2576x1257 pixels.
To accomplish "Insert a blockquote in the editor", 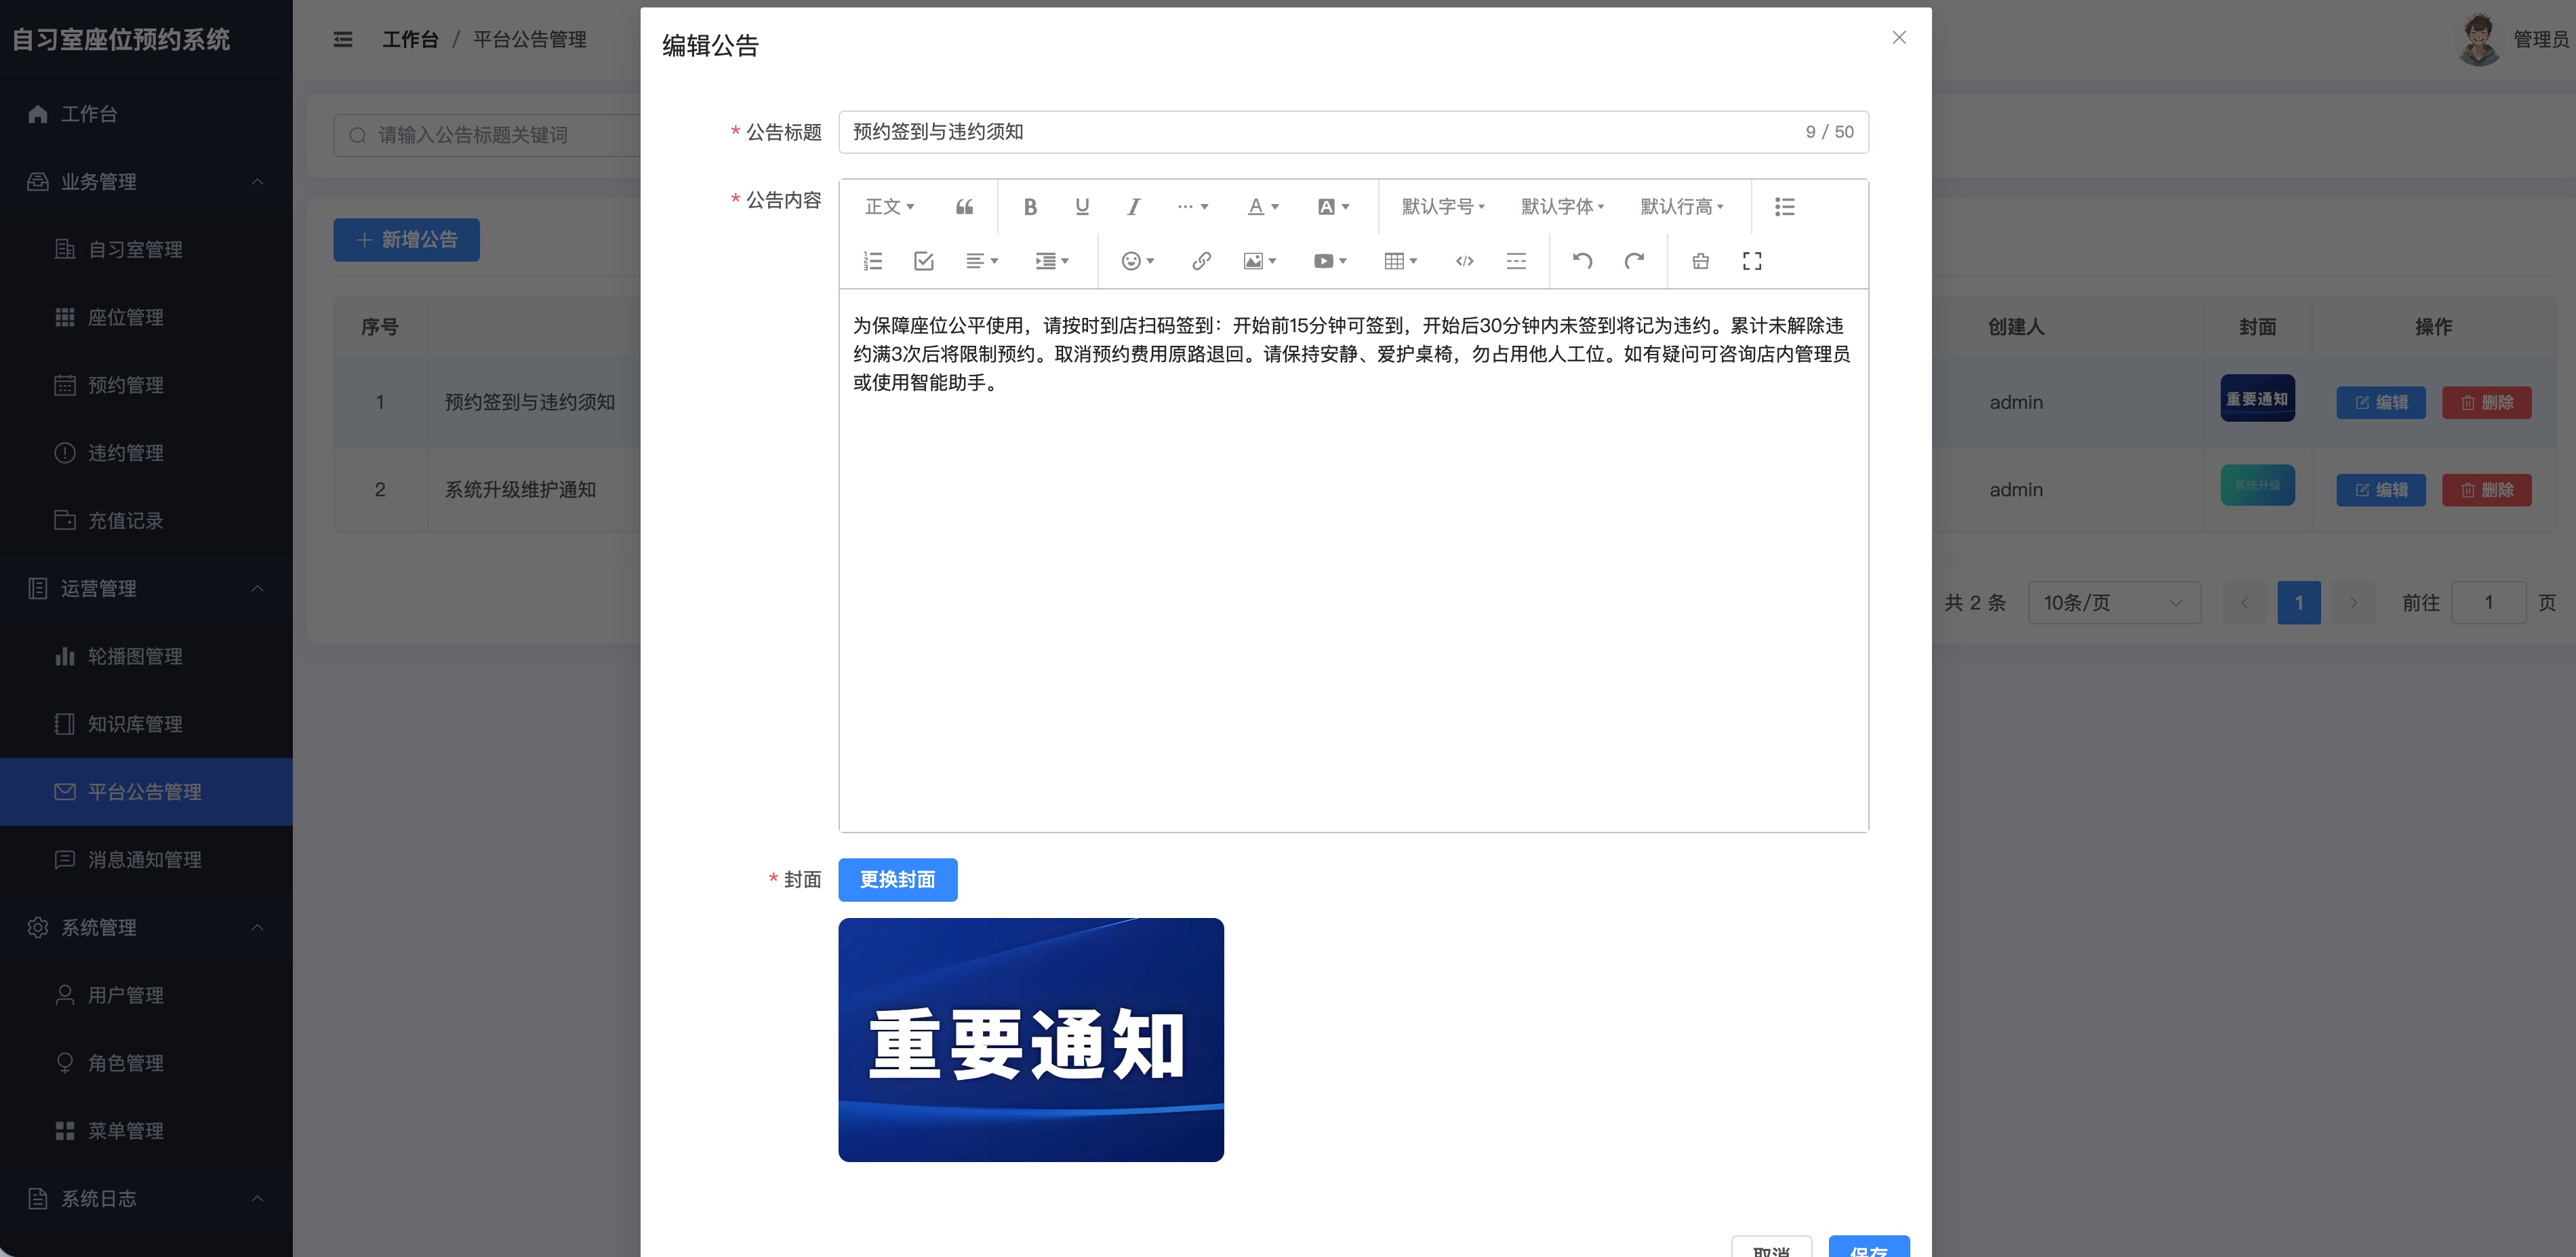I will pyautogui.click(x=964, y=207).
